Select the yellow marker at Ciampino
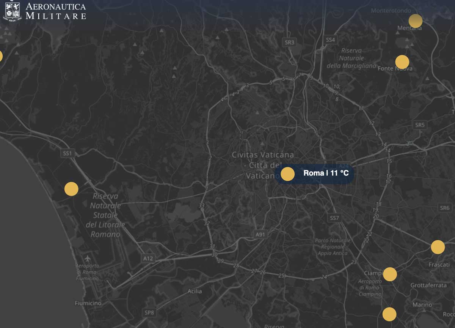455x328 pixels. coord(390,274)
